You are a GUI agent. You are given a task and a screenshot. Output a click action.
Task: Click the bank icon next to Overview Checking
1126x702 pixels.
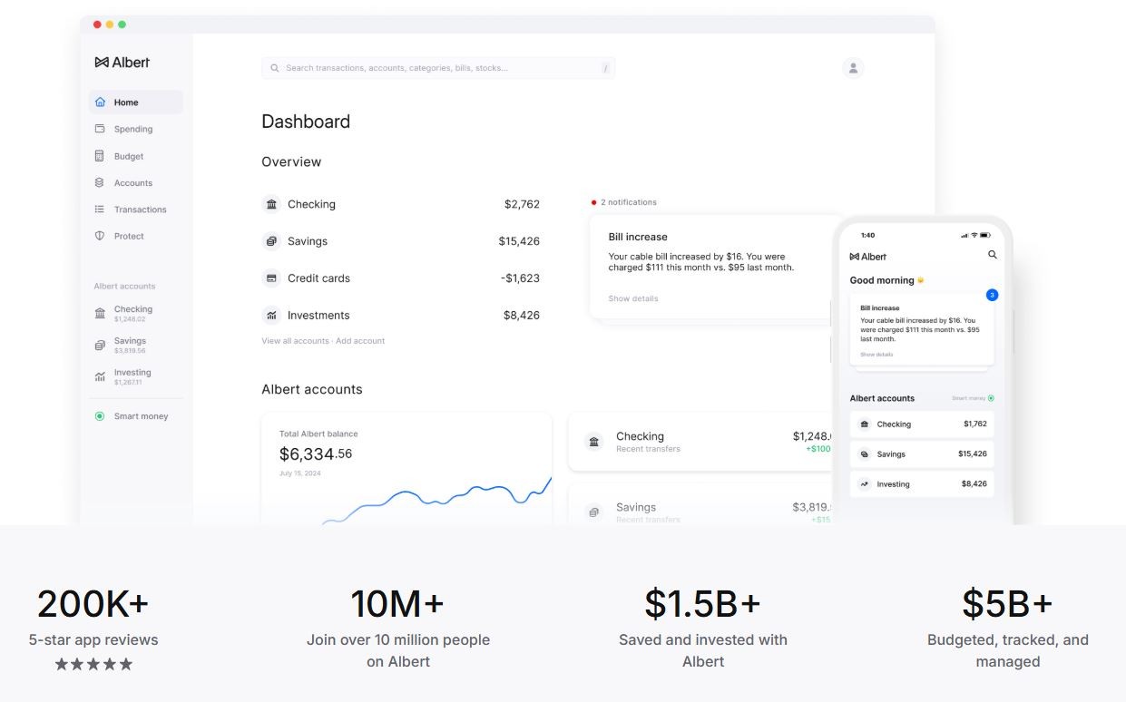click(271, 204)
